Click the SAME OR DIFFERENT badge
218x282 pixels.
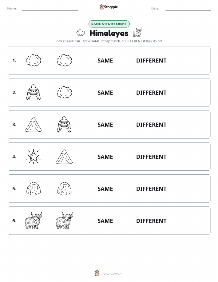[109, 24]
